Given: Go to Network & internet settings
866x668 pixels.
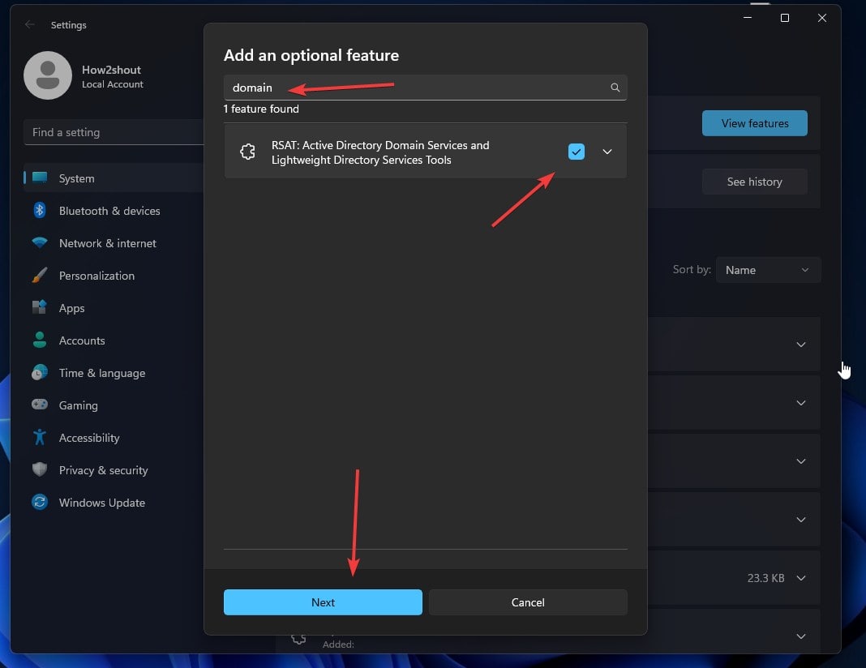Looking at the screenshot, I should pos(114,243).
